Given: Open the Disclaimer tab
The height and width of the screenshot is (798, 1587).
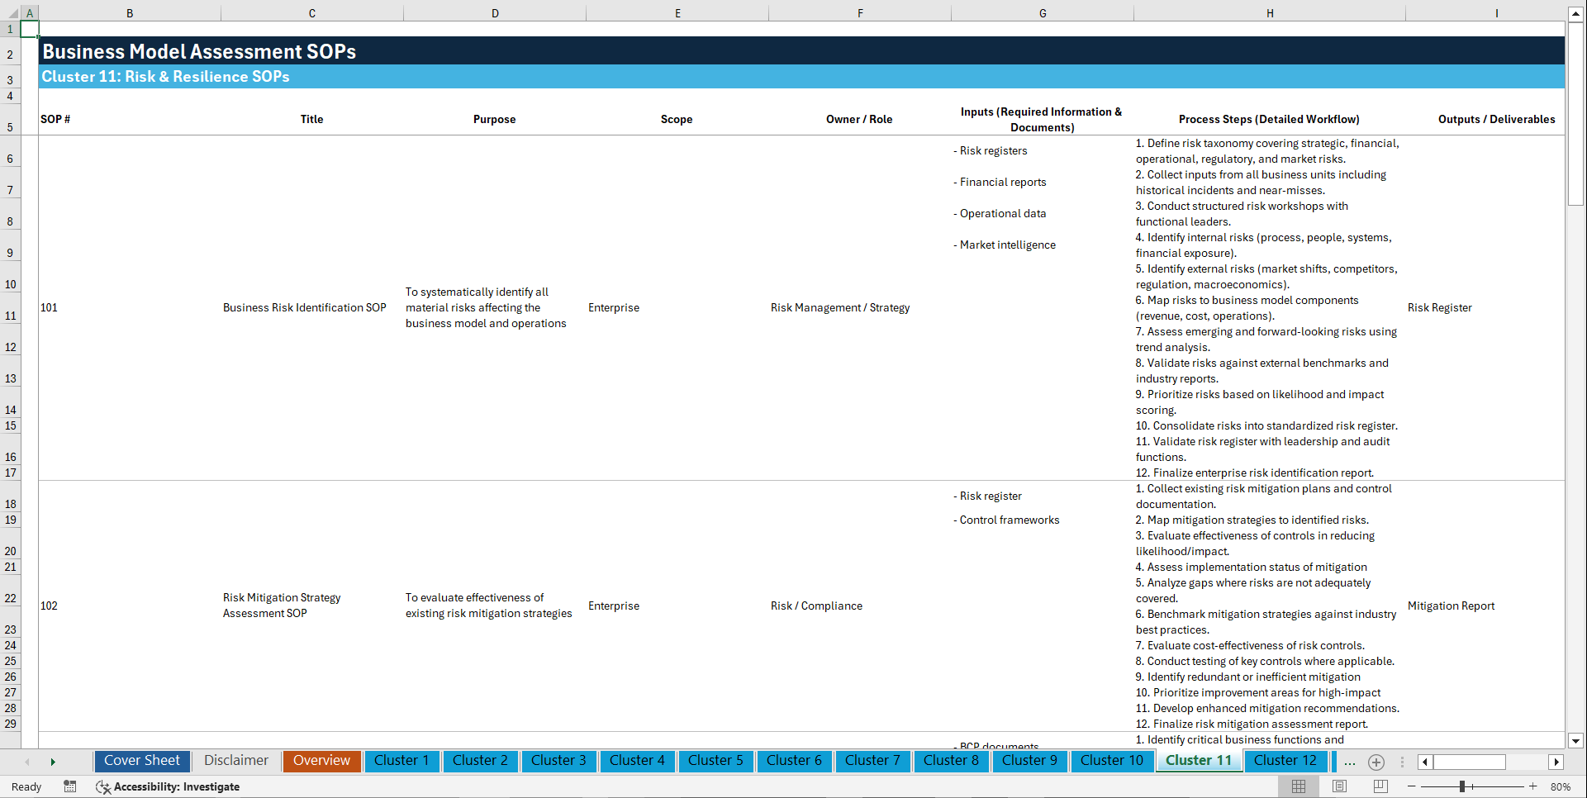Looking at the screenshot, I should click(236, 761).
